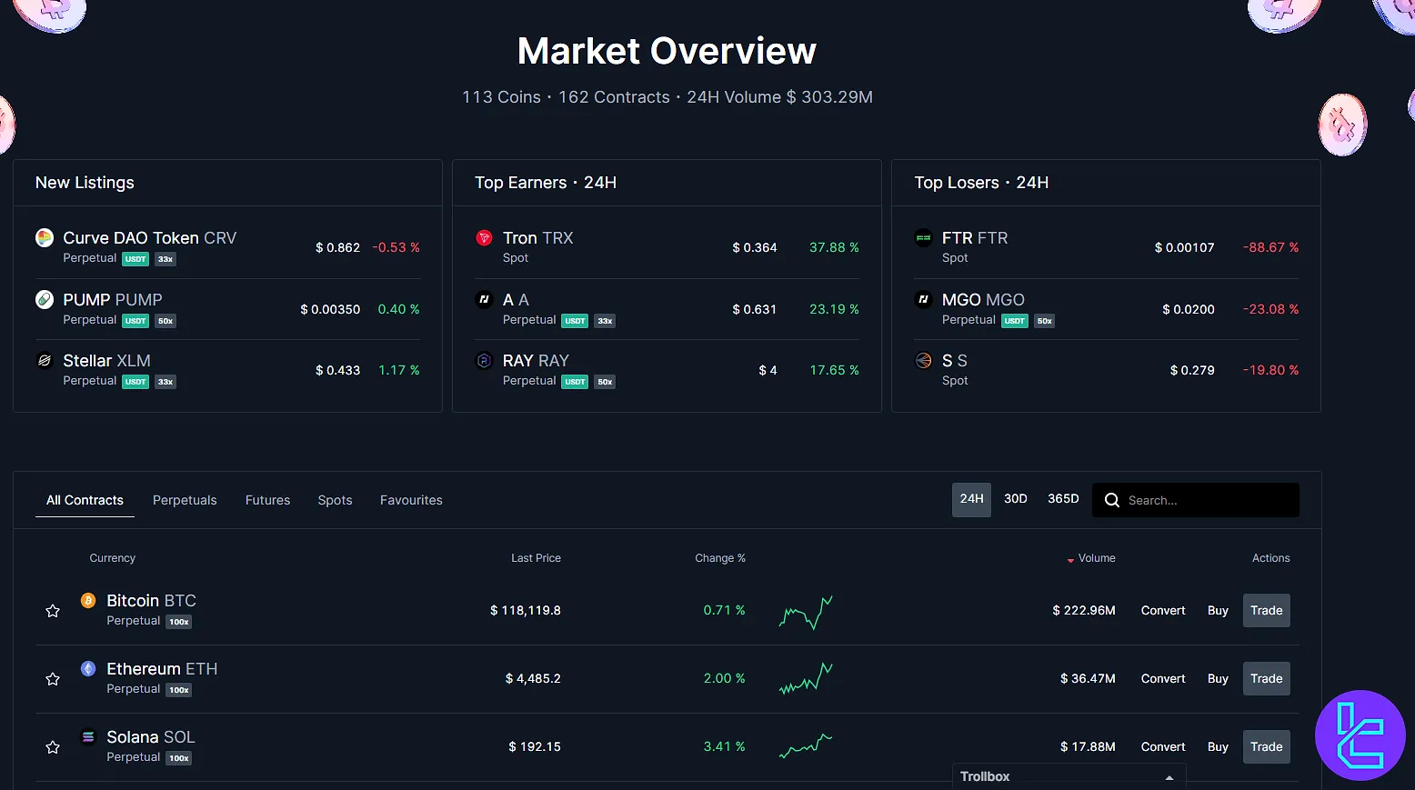The height and width of the screenshot is (790, 1415).
Task: Click Convert for Bitcoin
Action: [1163, 610]
